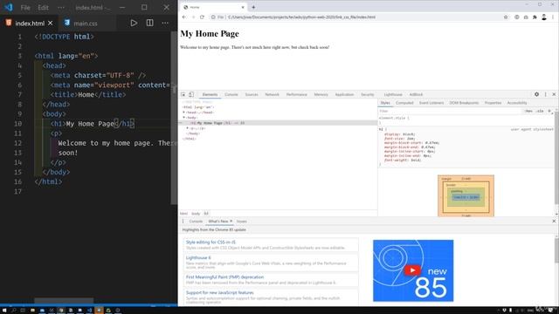This screenshot has width=559, height=314.
Task: Click the styles Filter input
Action: point(450,111)
